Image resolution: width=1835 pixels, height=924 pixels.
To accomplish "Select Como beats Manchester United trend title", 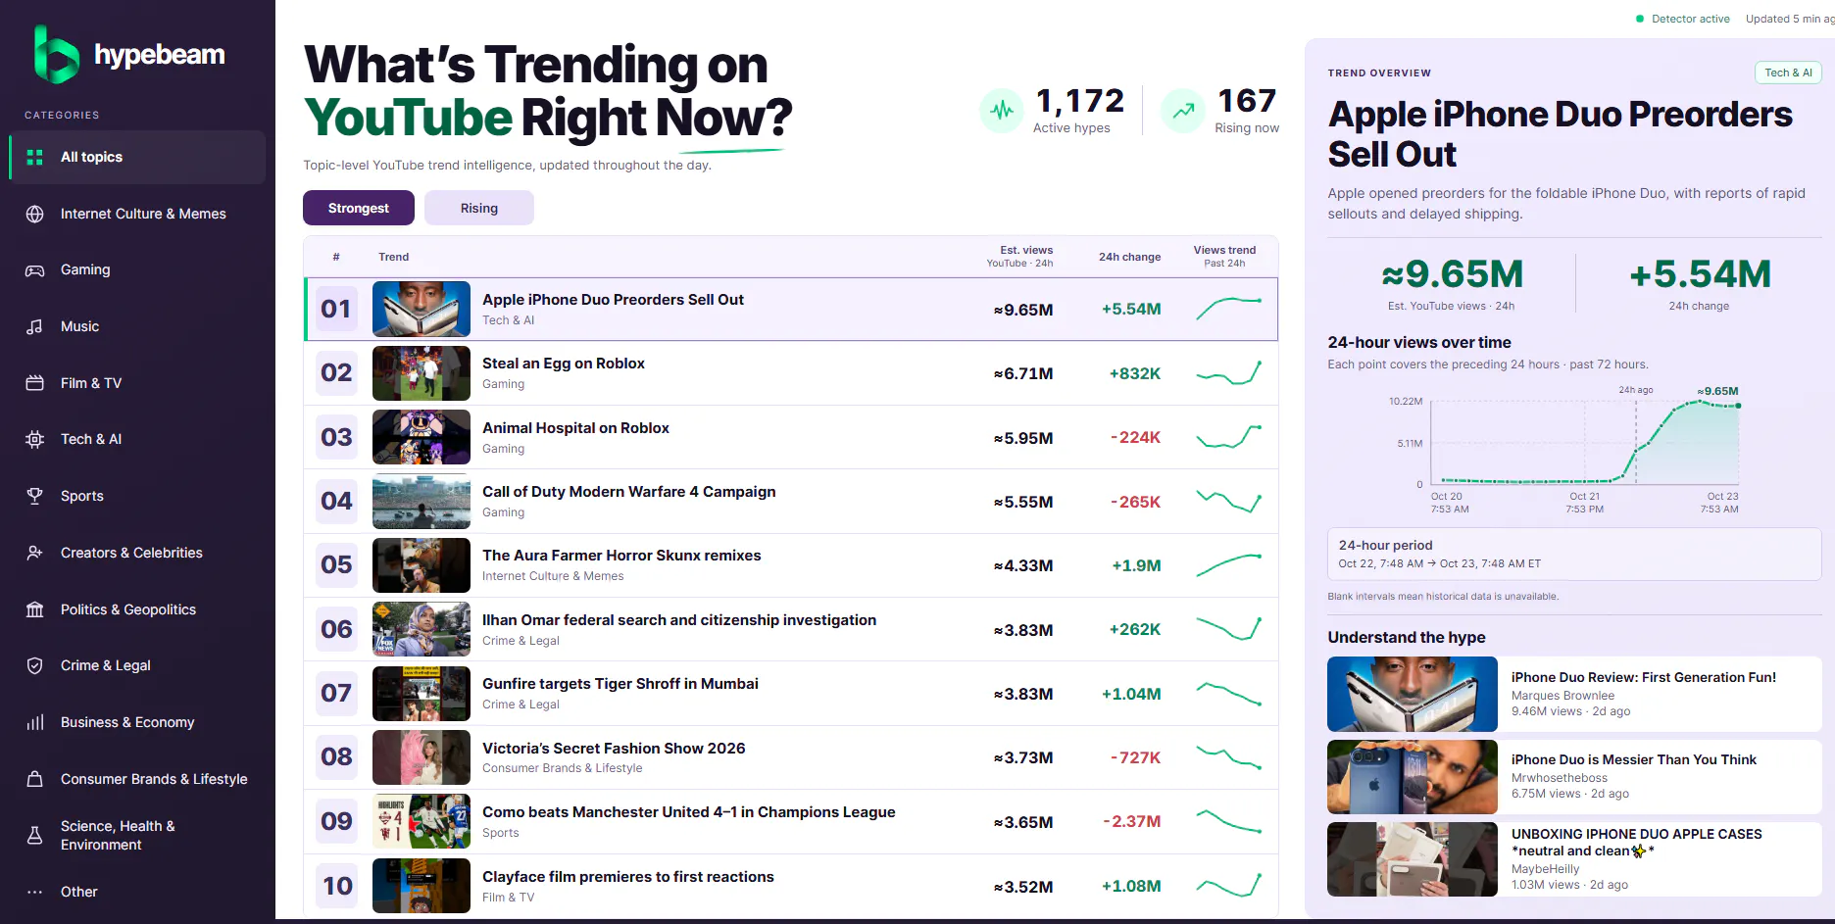I will (x=689, y=812).
